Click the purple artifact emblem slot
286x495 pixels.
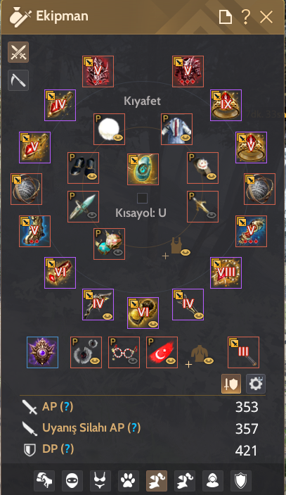(43, 352)
